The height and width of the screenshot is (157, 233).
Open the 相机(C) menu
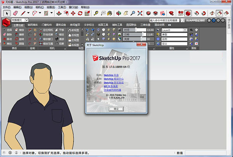point(40,7)
